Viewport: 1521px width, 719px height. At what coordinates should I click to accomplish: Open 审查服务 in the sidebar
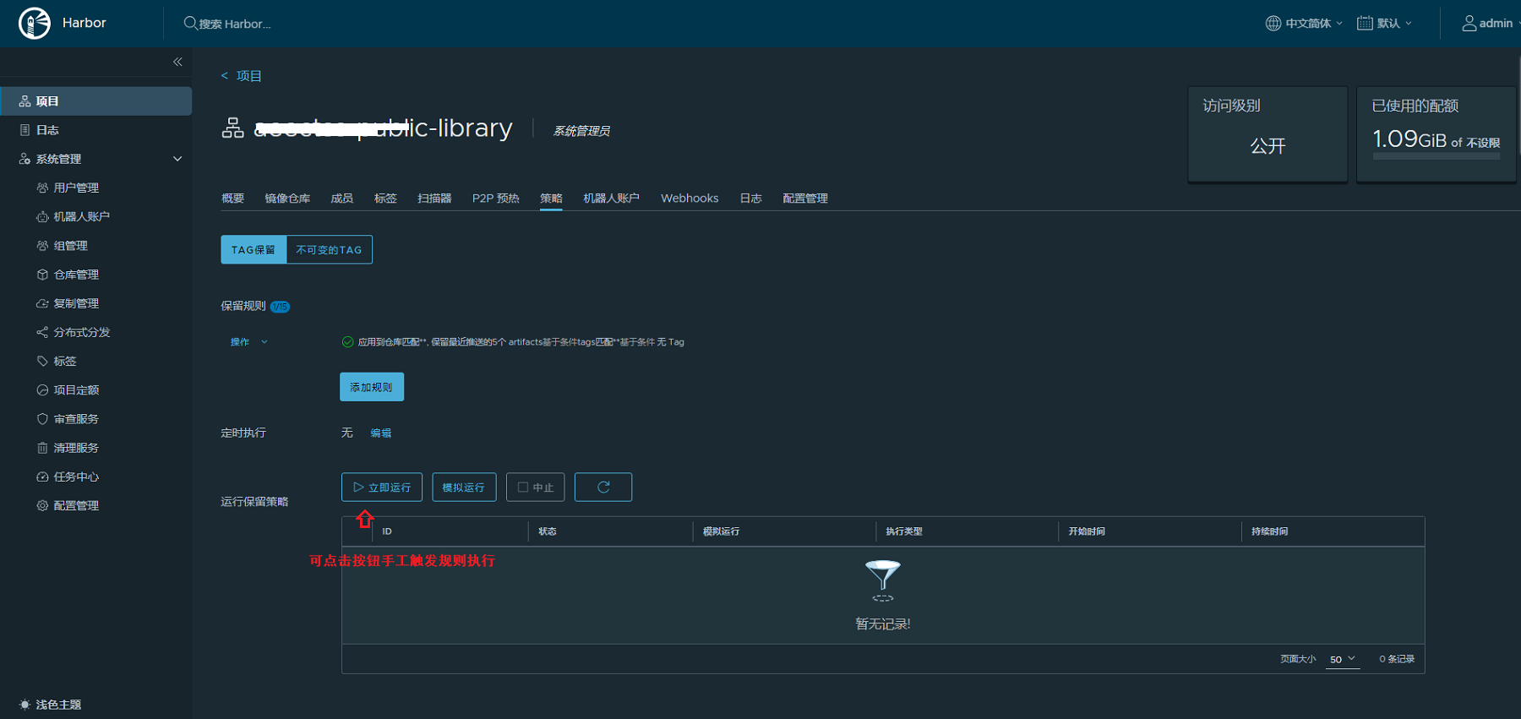(x=68, y=419)
